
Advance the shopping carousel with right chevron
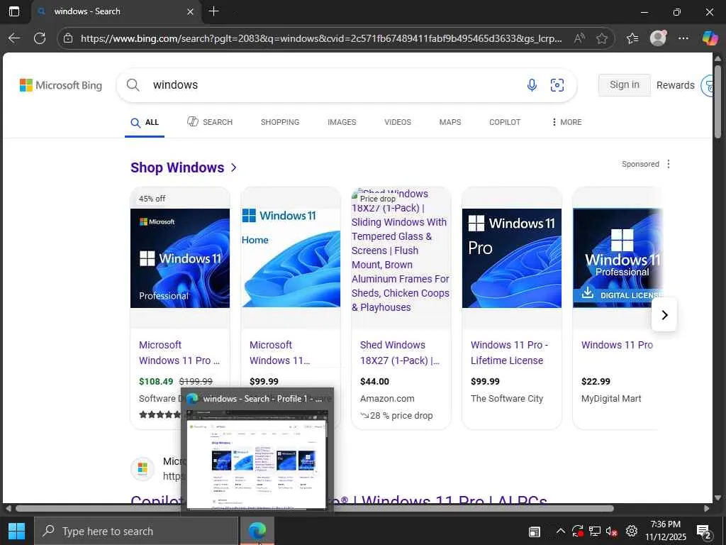[x=664, y=315]
